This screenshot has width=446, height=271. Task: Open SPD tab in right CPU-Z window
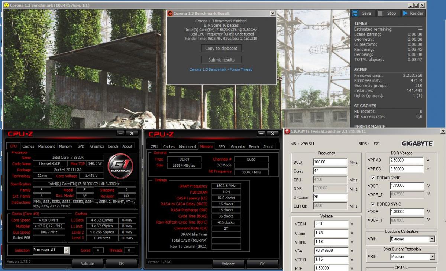[x=222, y=146]
